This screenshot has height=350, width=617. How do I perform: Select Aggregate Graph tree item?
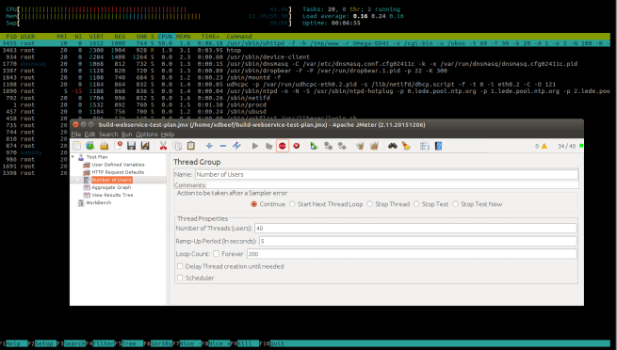tap(111, 187)
